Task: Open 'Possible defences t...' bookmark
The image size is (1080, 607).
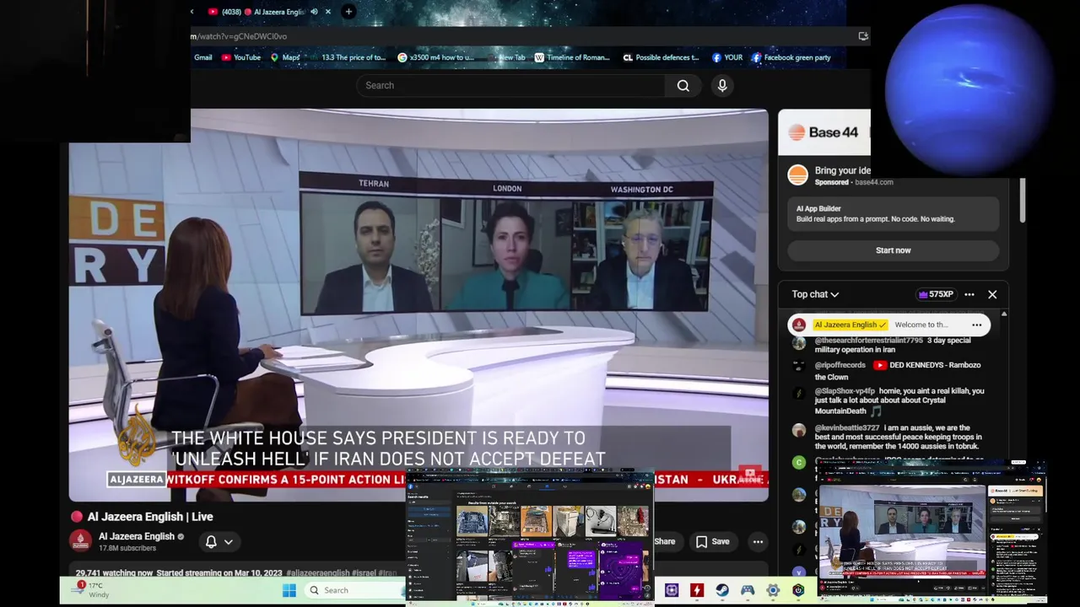Action: [661, 57]
